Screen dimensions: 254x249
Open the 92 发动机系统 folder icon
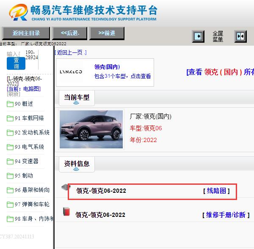click(10, 133)
